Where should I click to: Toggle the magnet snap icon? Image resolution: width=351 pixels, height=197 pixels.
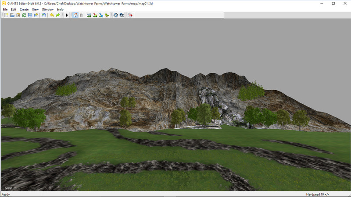point(81,15)
